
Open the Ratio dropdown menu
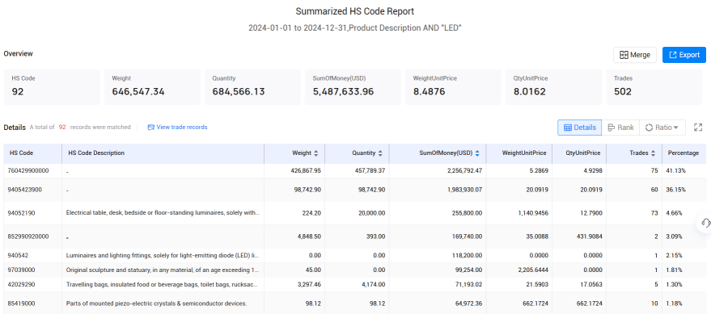click(662, 128)
